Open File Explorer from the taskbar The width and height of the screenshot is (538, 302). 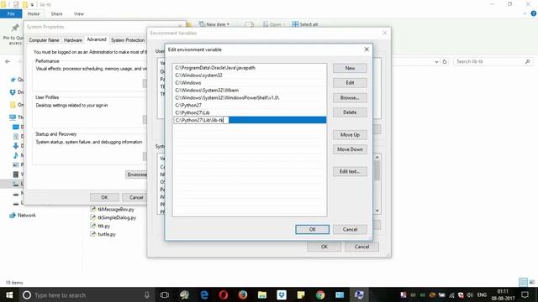click(x=262, y=294)
